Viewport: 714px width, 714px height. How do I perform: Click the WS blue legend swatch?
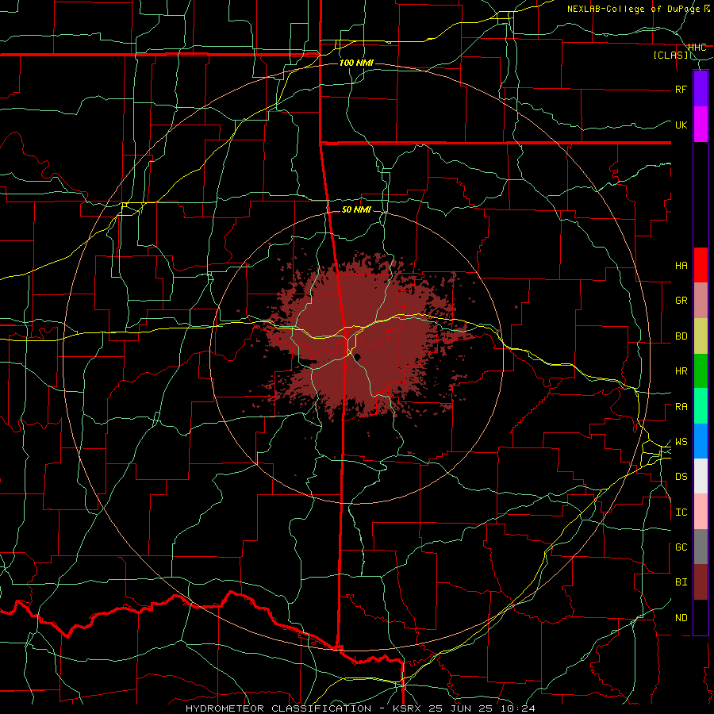[701, 441]
